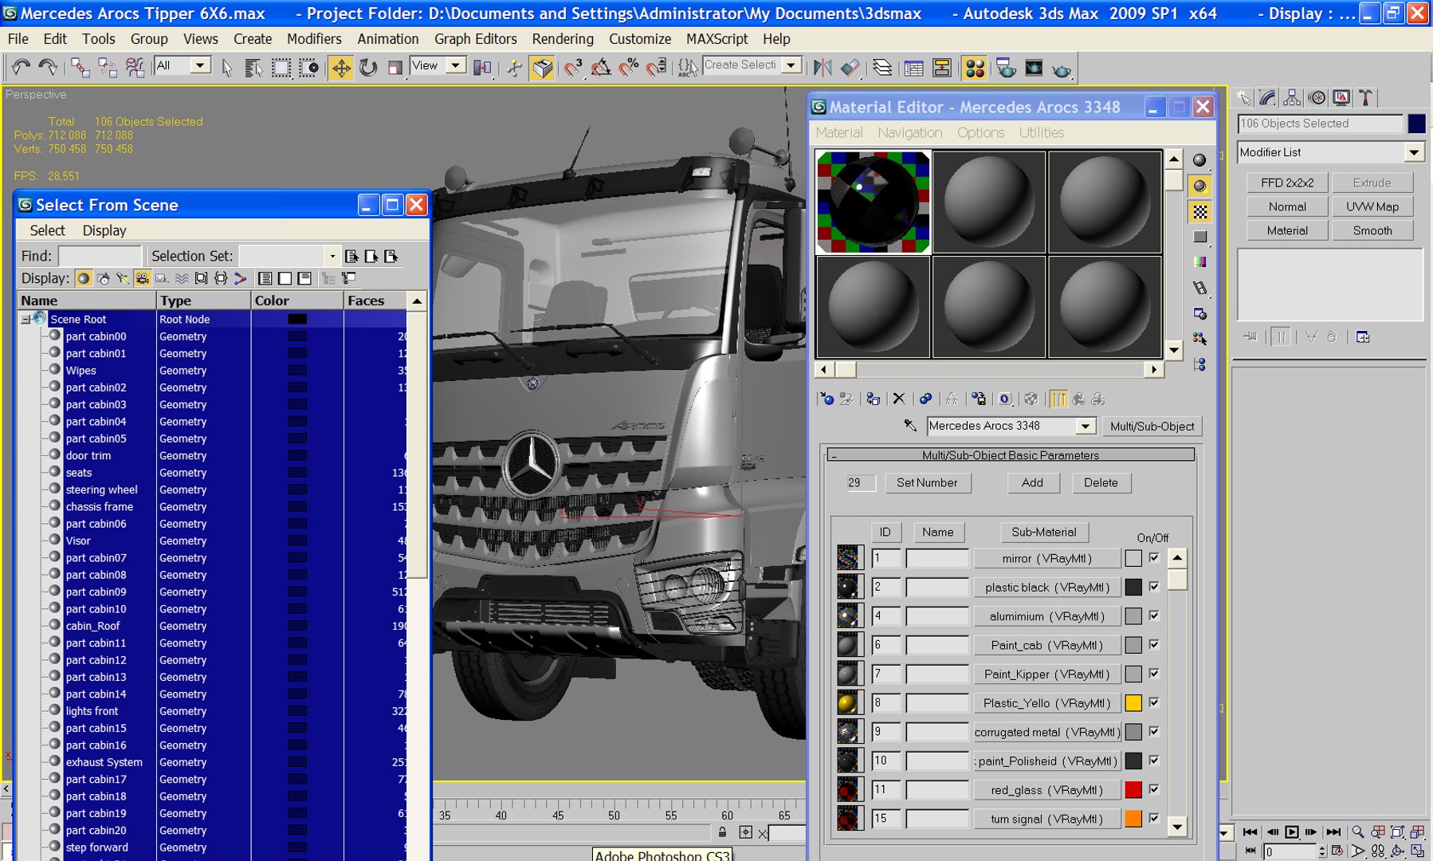This screenshot has width=1433, height=861.
Task: Click the Pick Material from Object eyedropper
Action: (910, 426)
